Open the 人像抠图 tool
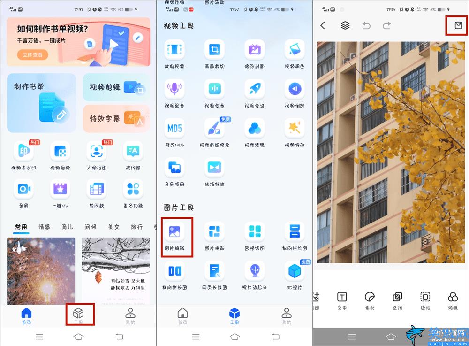The height and width of the screenshot is (346, 469). point(97,156)
